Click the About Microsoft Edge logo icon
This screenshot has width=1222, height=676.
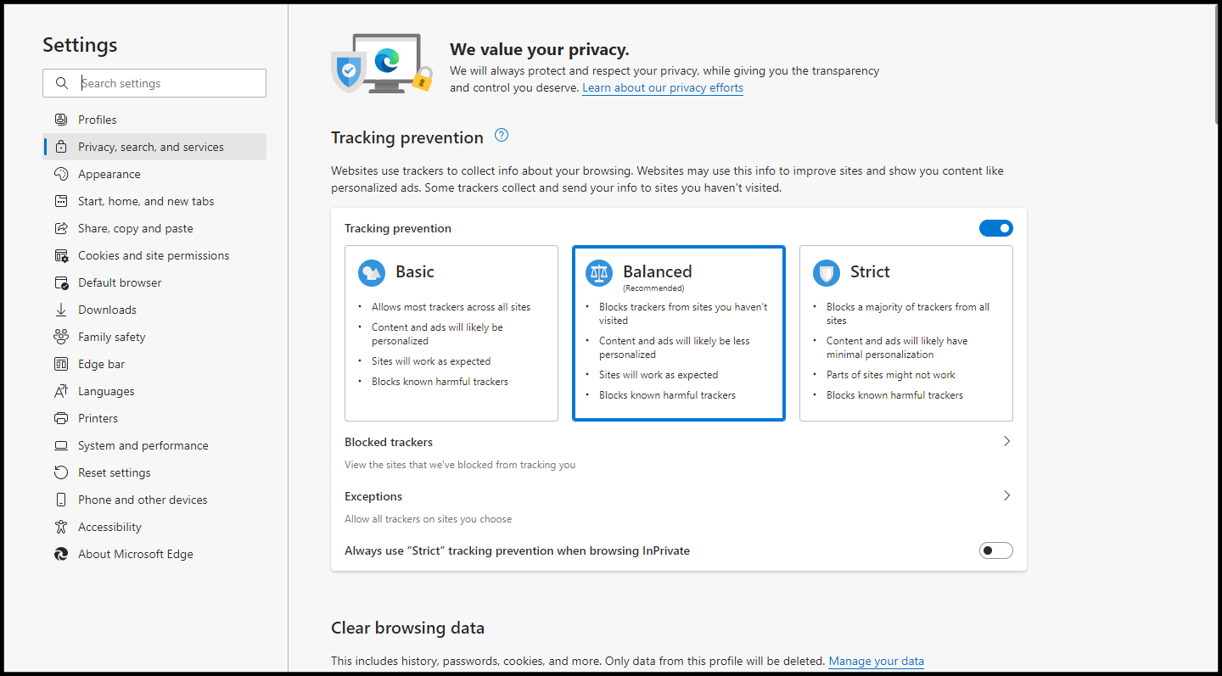[61, 554]
